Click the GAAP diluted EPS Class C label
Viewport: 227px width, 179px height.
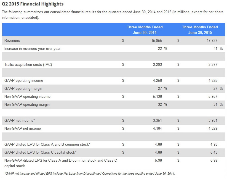tap(40, 152)
